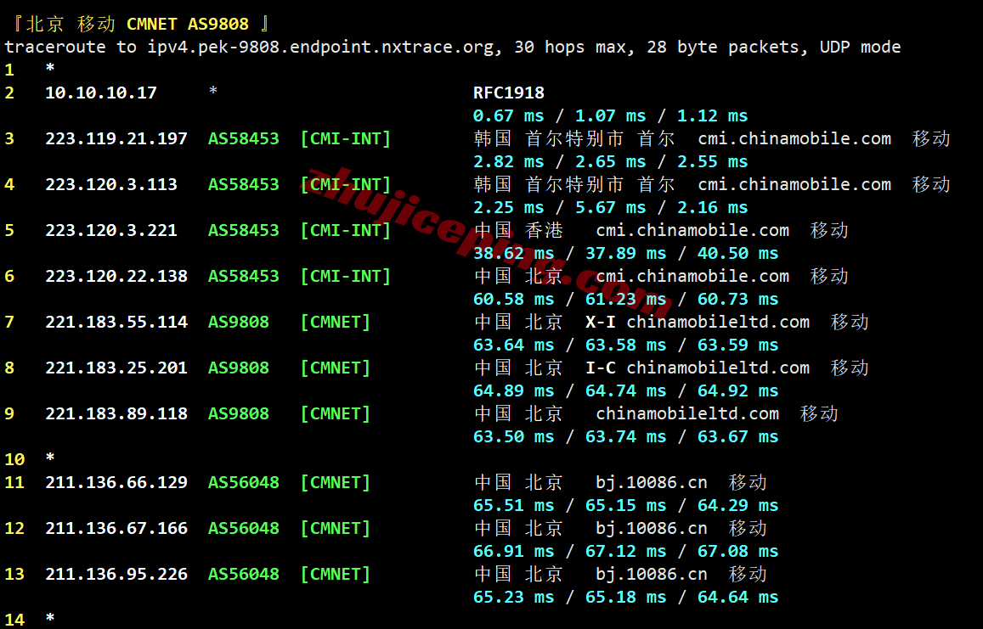Viewport: 983px width, 629px height.
Task: Click the [CMI-INT] tag on hop 5
Action: [346, 231]
